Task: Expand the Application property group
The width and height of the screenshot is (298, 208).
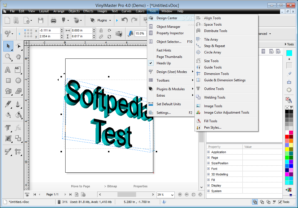Action: pos(208,152)
